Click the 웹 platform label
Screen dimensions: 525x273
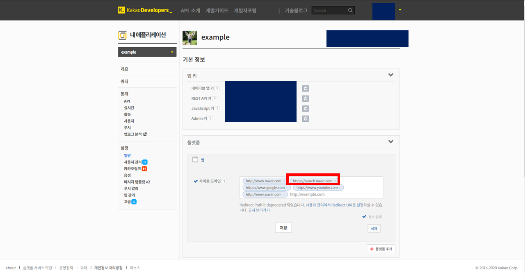tap(203, 160)
